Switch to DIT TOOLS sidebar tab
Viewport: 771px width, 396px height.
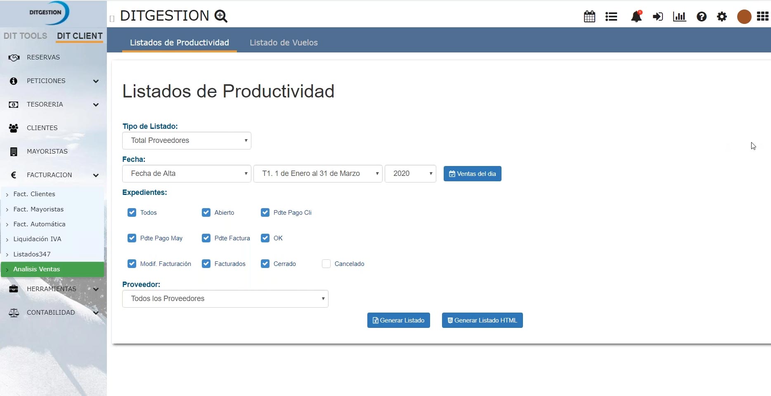pos(26,36)
